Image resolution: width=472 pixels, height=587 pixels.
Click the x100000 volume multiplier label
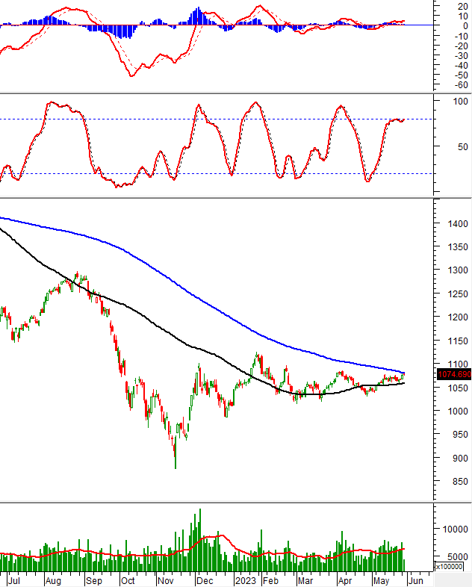[x=449, y=566]
